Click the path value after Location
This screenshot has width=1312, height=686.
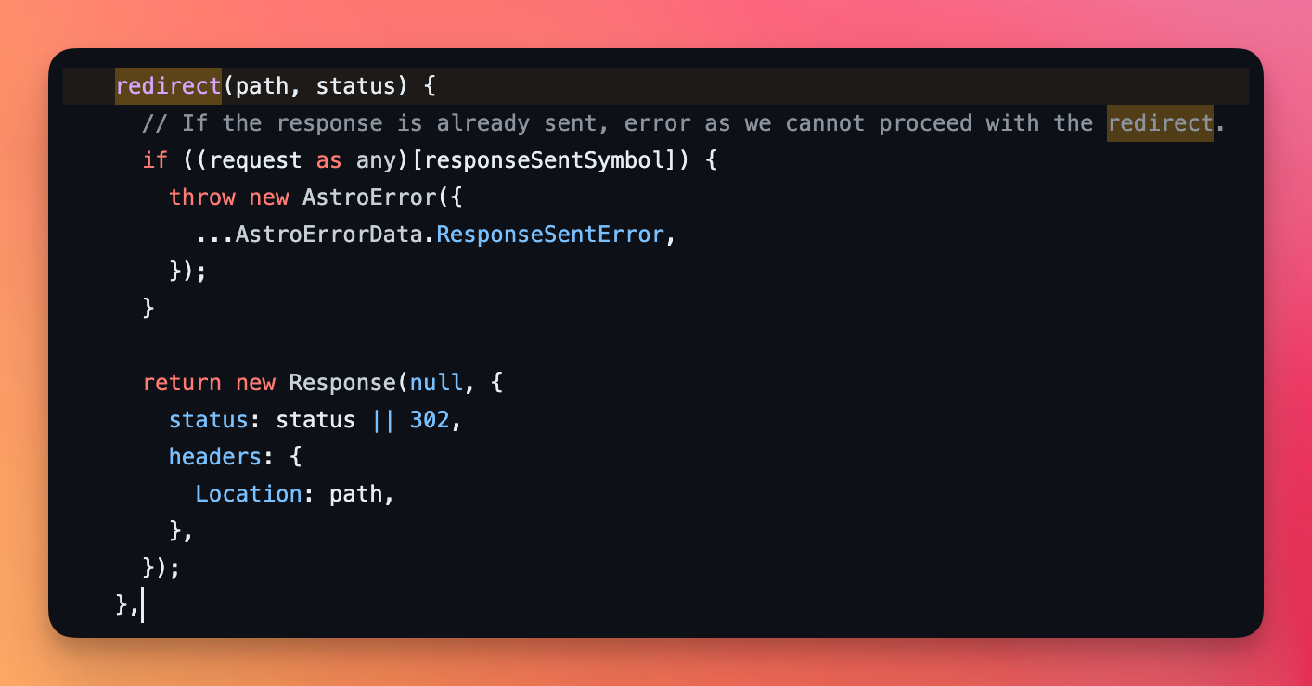[355, 494]
